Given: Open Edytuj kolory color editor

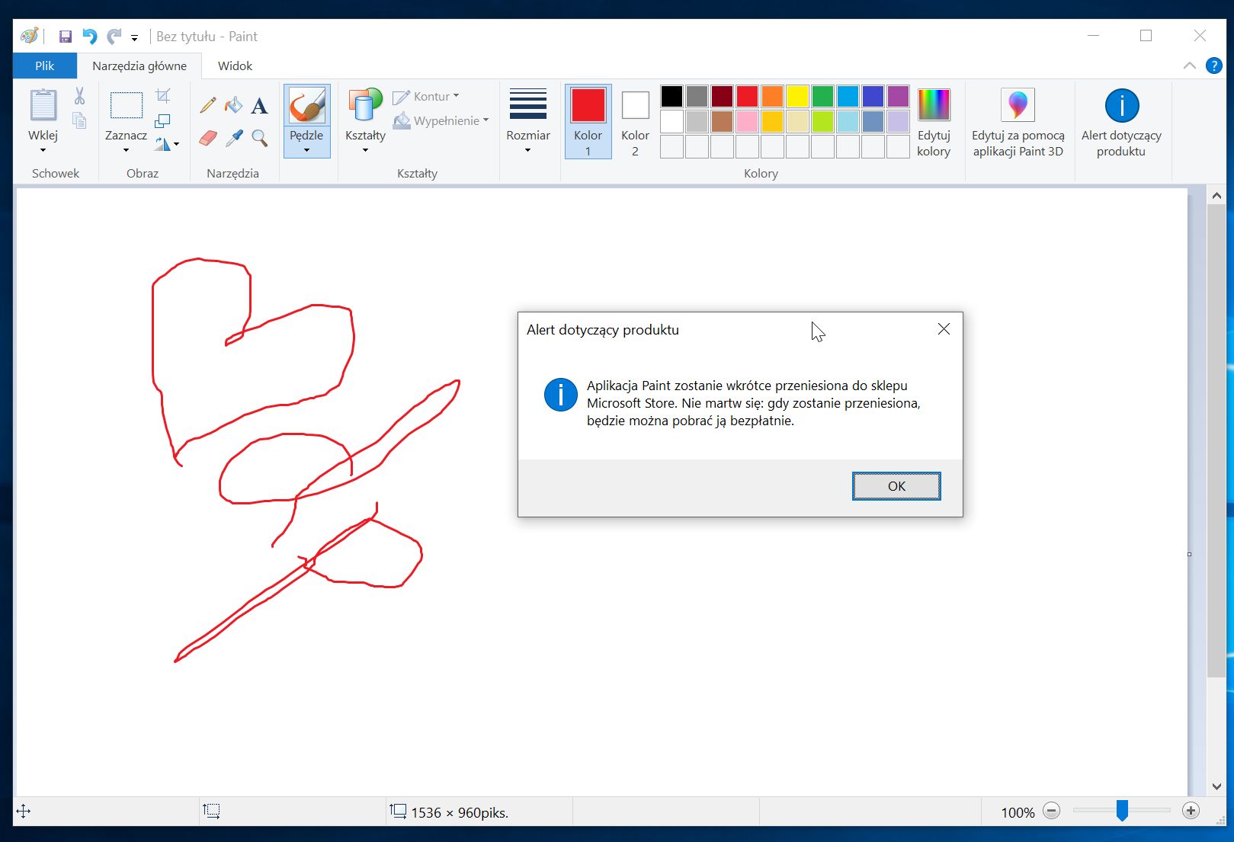Looking at the screenshot, I should click(x=934, y=122).
